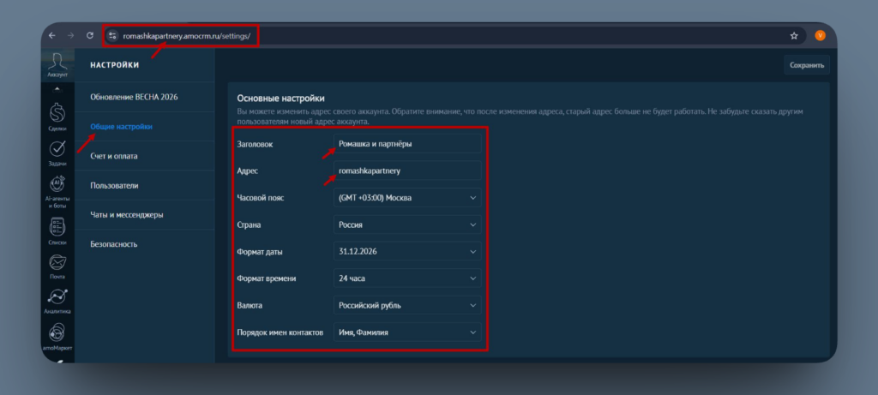Select Безопасность menu item
The image size is (878, 395).
coord(144,244)
